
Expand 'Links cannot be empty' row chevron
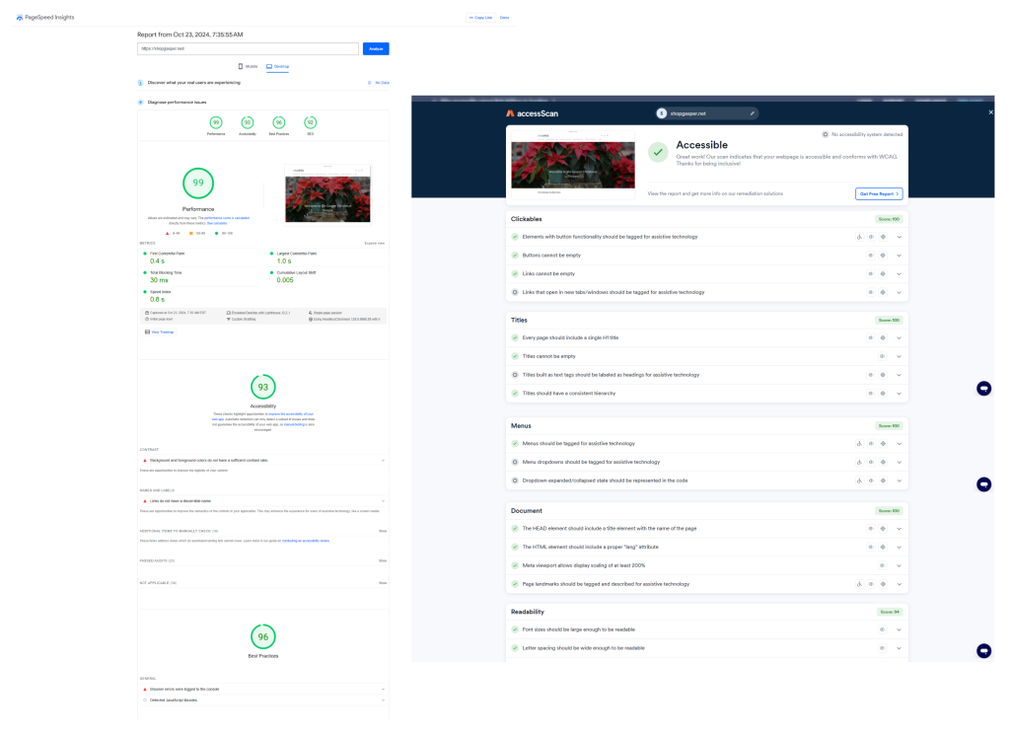point(899,273)
